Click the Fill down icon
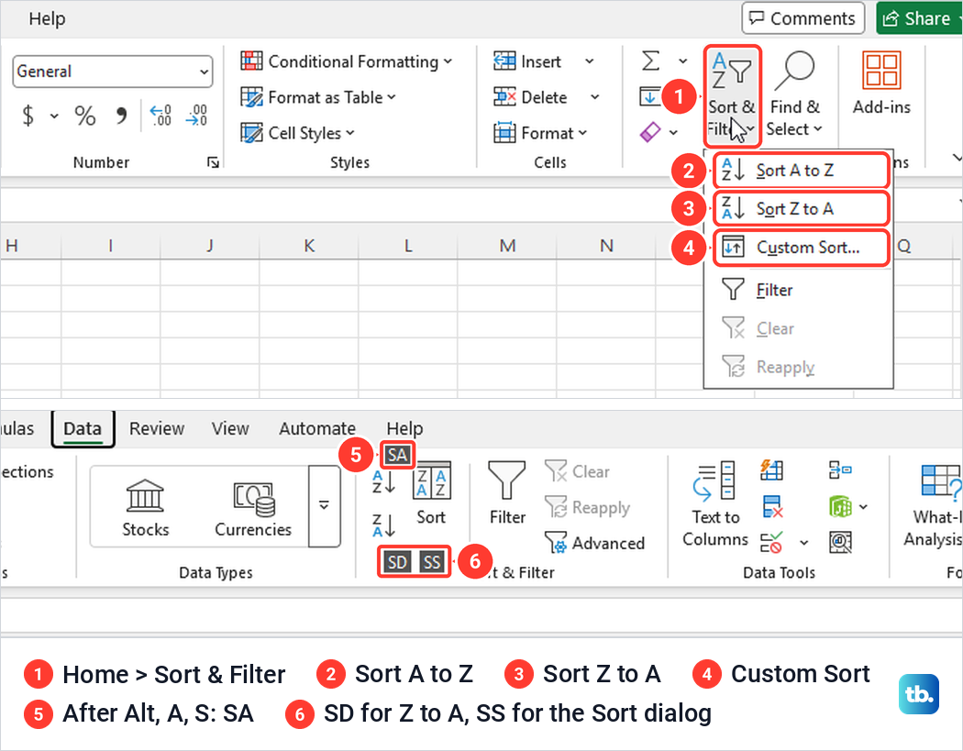Image resolution: width=963 pixels, height=751 pixels. tap(649, 96)
